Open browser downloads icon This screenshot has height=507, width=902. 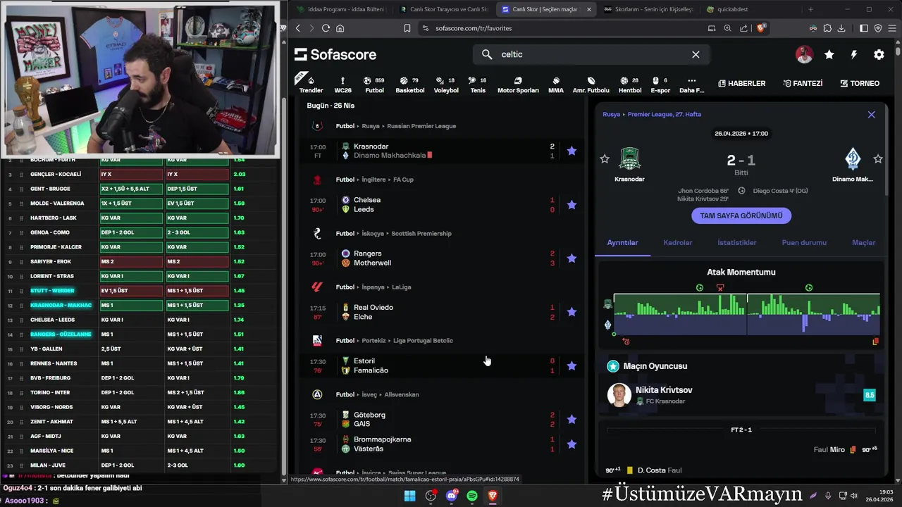click(842, 28)
